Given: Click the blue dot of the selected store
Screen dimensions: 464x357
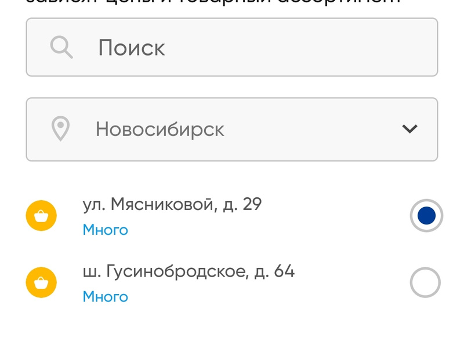Looking at the screenshot, I should [426, 216].
